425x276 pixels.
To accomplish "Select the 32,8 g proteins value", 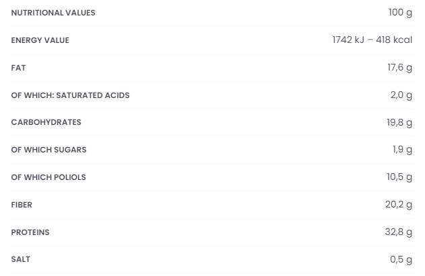I will click(x=399, y=232).
